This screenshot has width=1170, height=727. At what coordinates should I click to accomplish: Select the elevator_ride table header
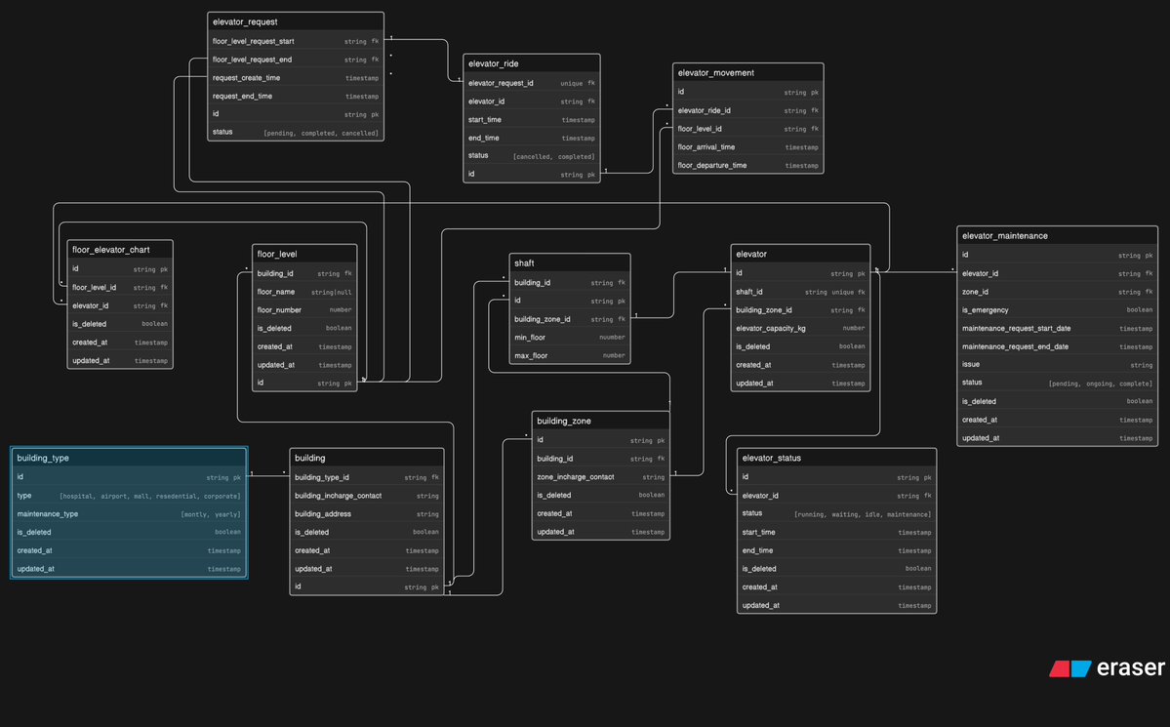pos(531,63)
